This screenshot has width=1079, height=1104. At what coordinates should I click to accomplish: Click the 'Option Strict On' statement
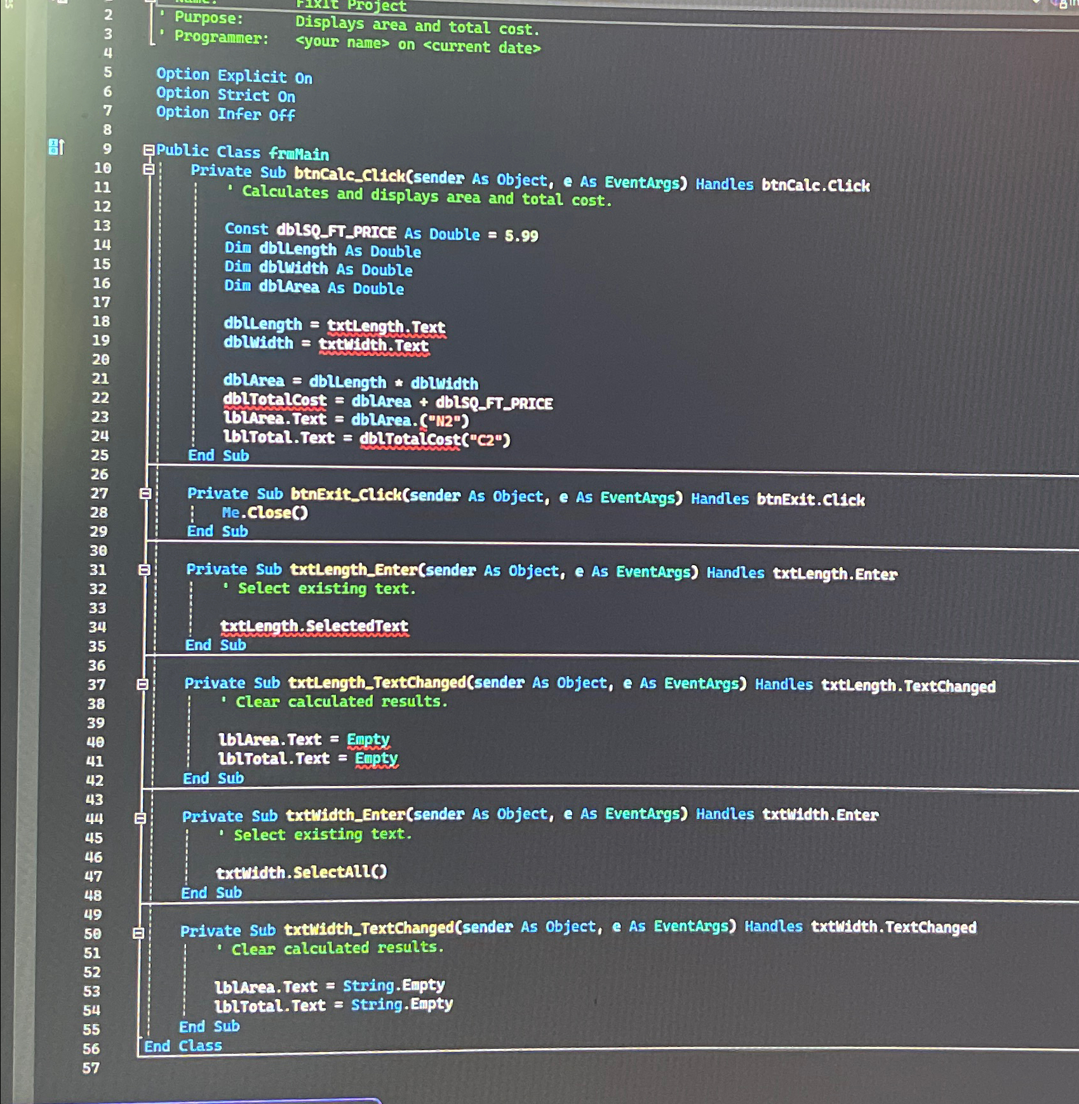pos(225,95)
